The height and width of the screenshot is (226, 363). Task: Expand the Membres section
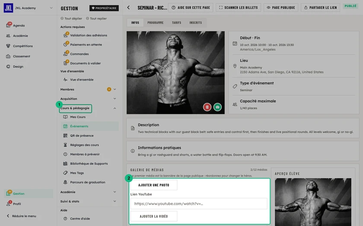115,89
